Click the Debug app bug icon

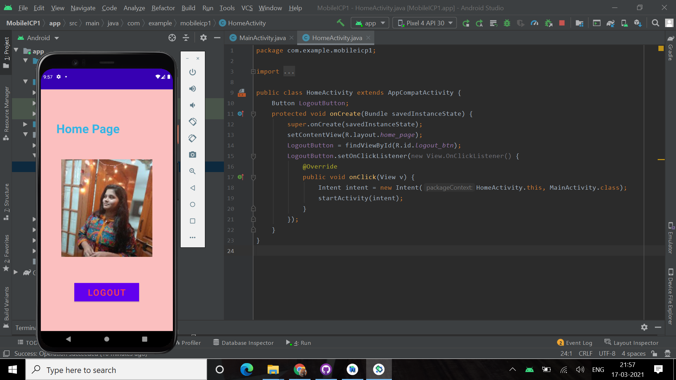[507, 23]
